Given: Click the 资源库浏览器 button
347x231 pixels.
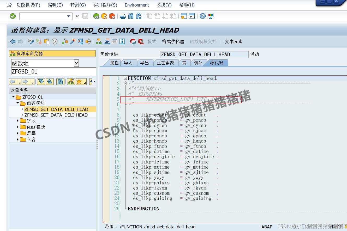Looking at the screenshot, I should point(52,53).
